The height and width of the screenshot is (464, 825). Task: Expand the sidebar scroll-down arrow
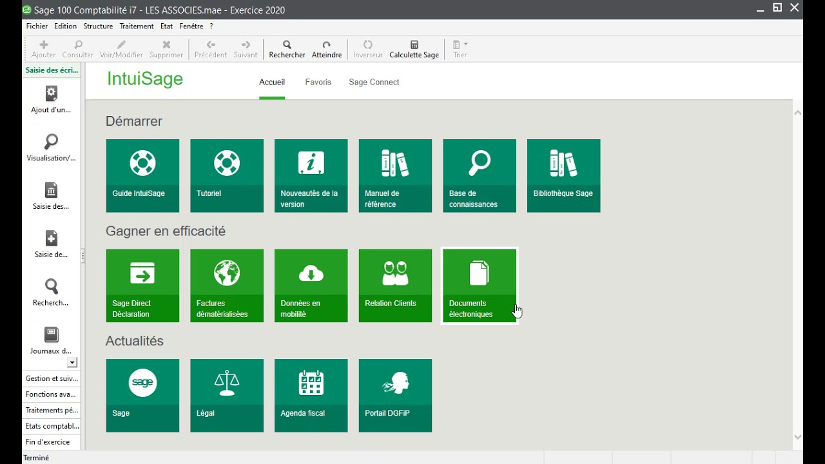tap(72, 363)
